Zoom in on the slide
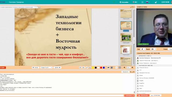The width and height of the screenshot is (172, 97). coord(132,68)
